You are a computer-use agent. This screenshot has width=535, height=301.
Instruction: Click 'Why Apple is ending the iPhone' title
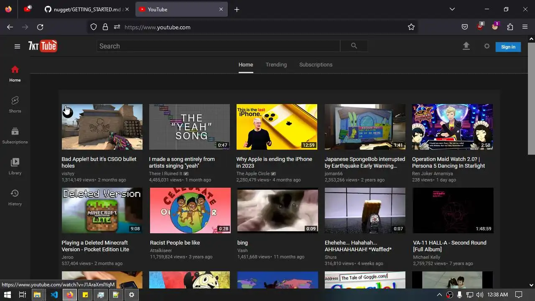(x=274, y=162)
